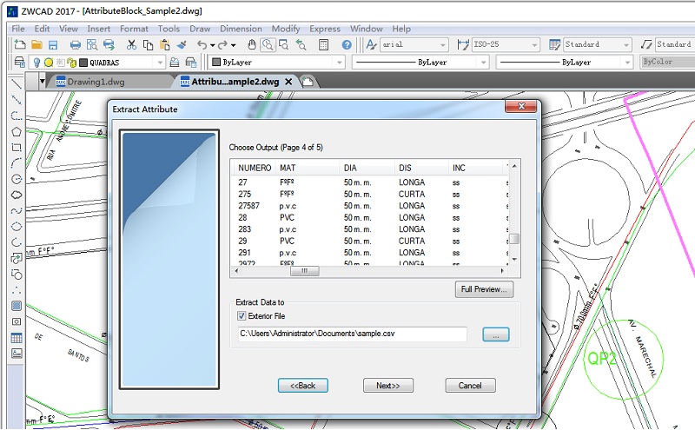The height and width of the screenshot is (430, 695).
Task: Save the drawing with the floppy icon
Action: 53,44
